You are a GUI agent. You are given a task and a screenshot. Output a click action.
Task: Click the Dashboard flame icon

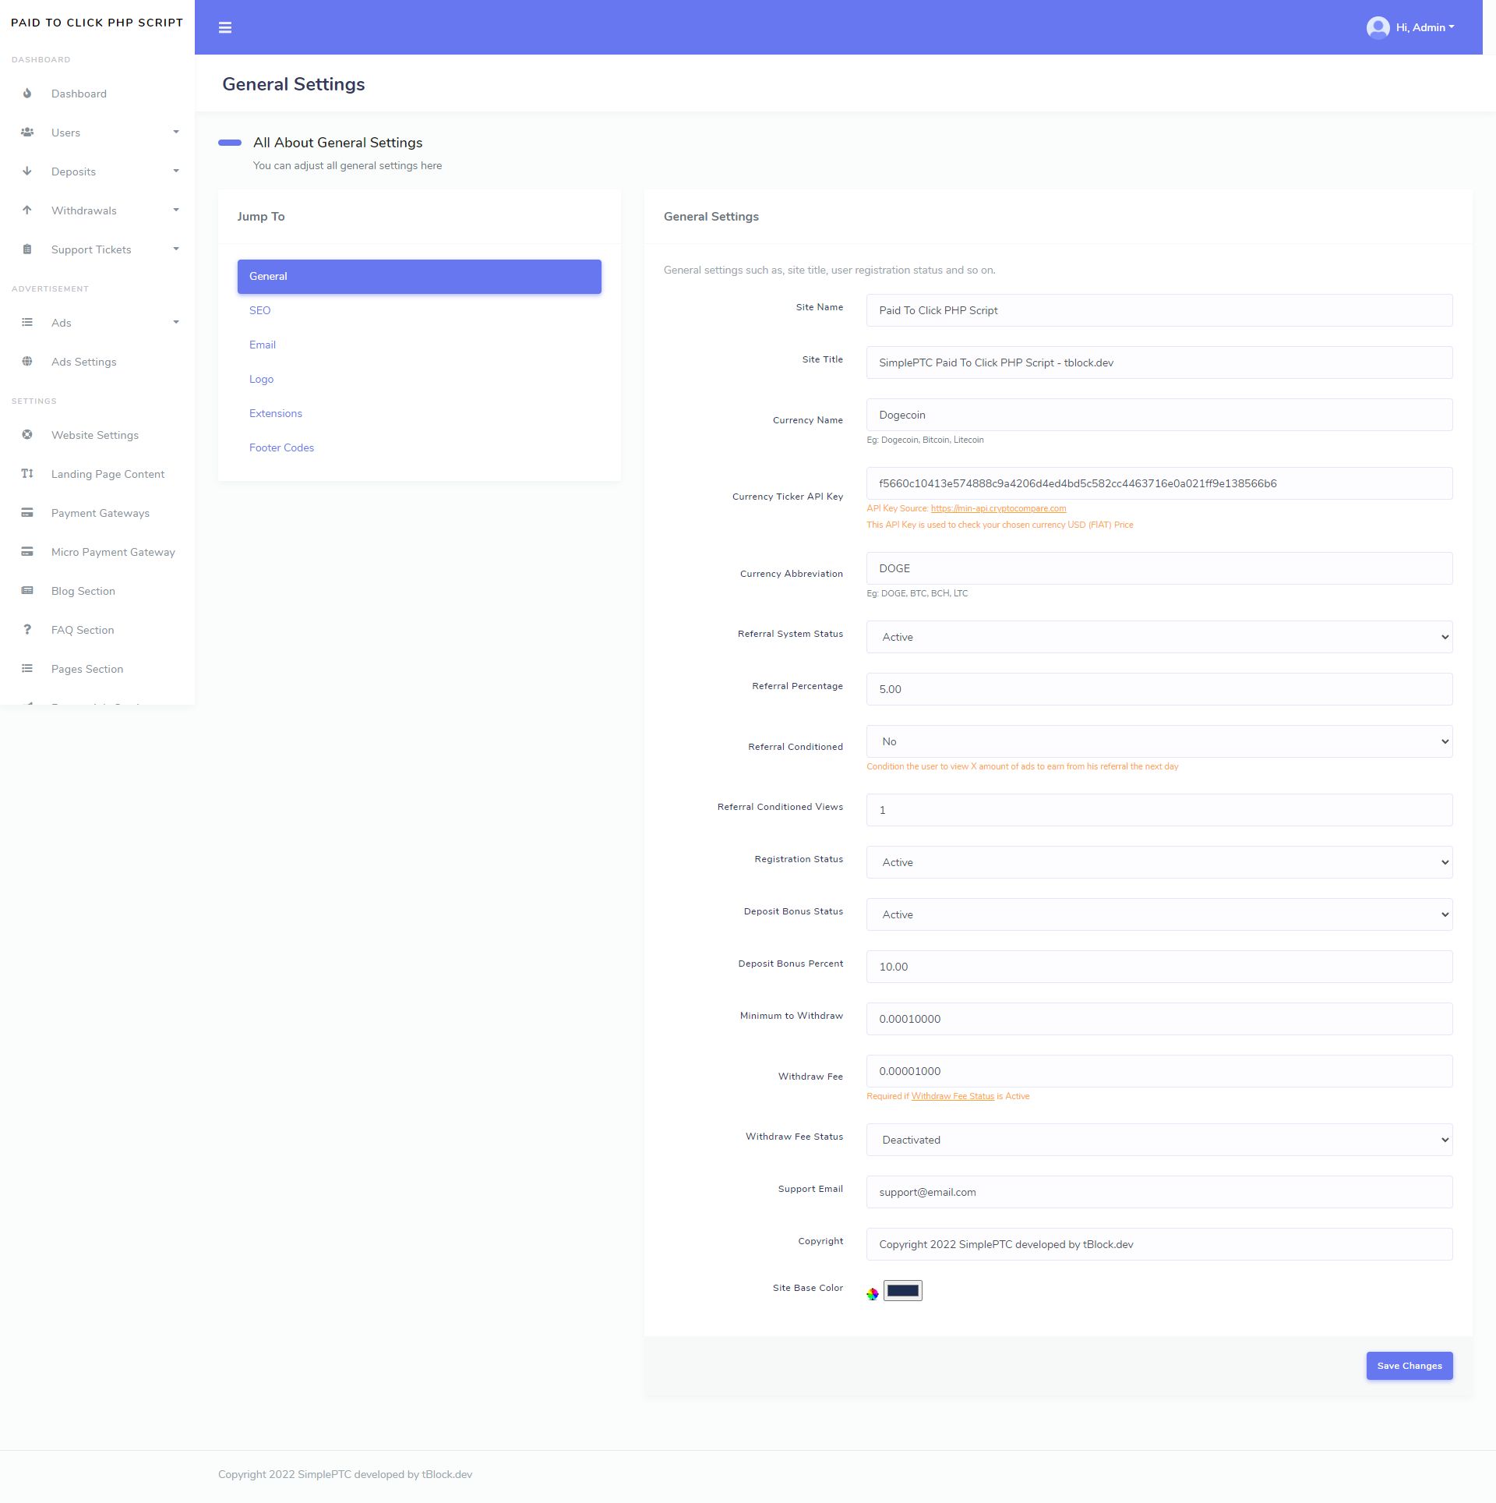coord(27,94)
